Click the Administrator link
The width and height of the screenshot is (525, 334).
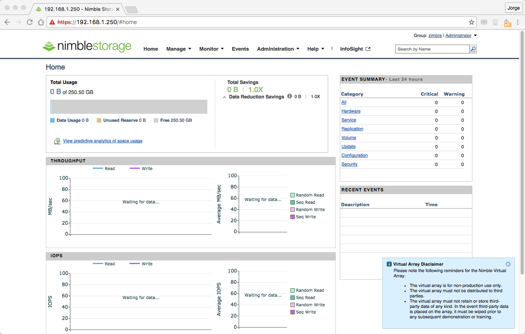tap(458, 35)
